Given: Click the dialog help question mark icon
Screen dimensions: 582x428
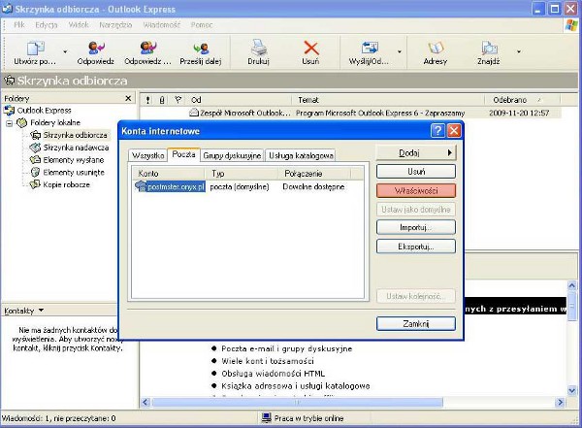Looking at the screenshot, I should pyautogui.click(x=438, y=130).
